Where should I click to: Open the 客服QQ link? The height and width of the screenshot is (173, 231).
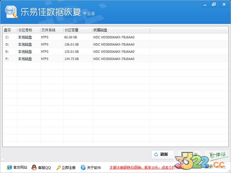(x=44, y=168)
